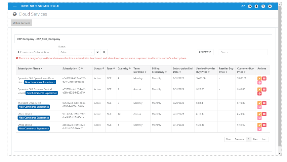Edit the Office 365 E3 subscription
Image resolution: width=287 pixels, height=162 pixels.
click(x=259, y=114)
